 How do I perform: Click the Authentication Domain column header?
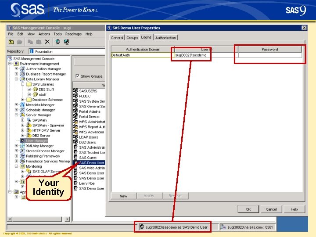coord(143,49)
